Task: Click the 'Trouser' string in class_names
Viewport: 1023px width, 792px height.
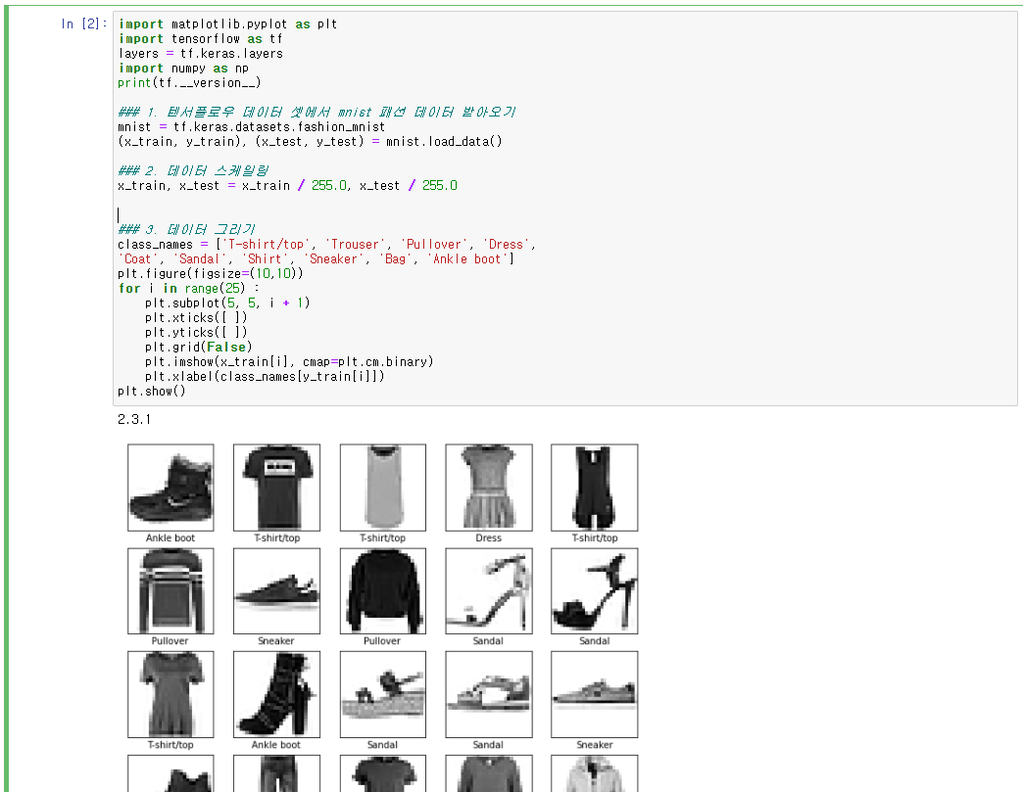Action: [355, 245]
